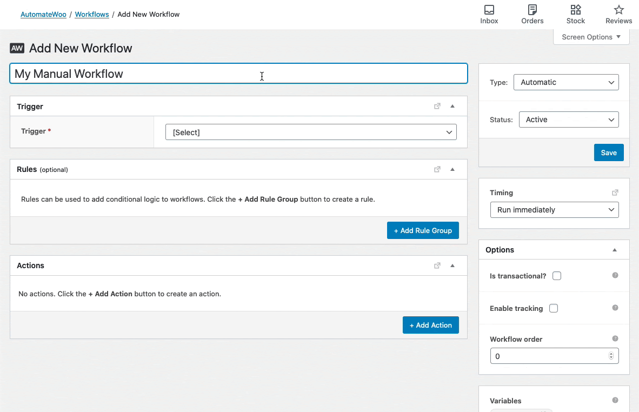This screenshot has width=639, height=412.
Task: Collapse the Options panel
Action: (615, 250)
